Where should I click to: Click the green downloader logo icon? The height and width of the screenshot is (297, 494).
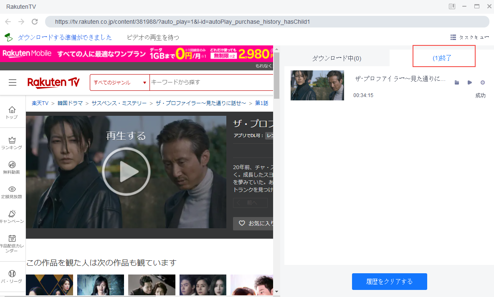click(8, 37)
